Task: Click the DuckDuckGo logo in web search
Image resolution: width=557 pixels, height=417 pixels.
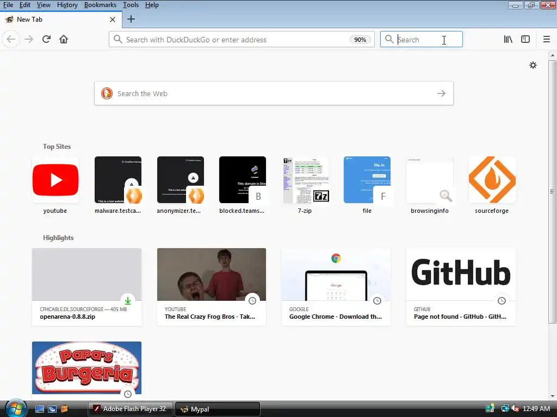Action: click(x=107, y=93)
